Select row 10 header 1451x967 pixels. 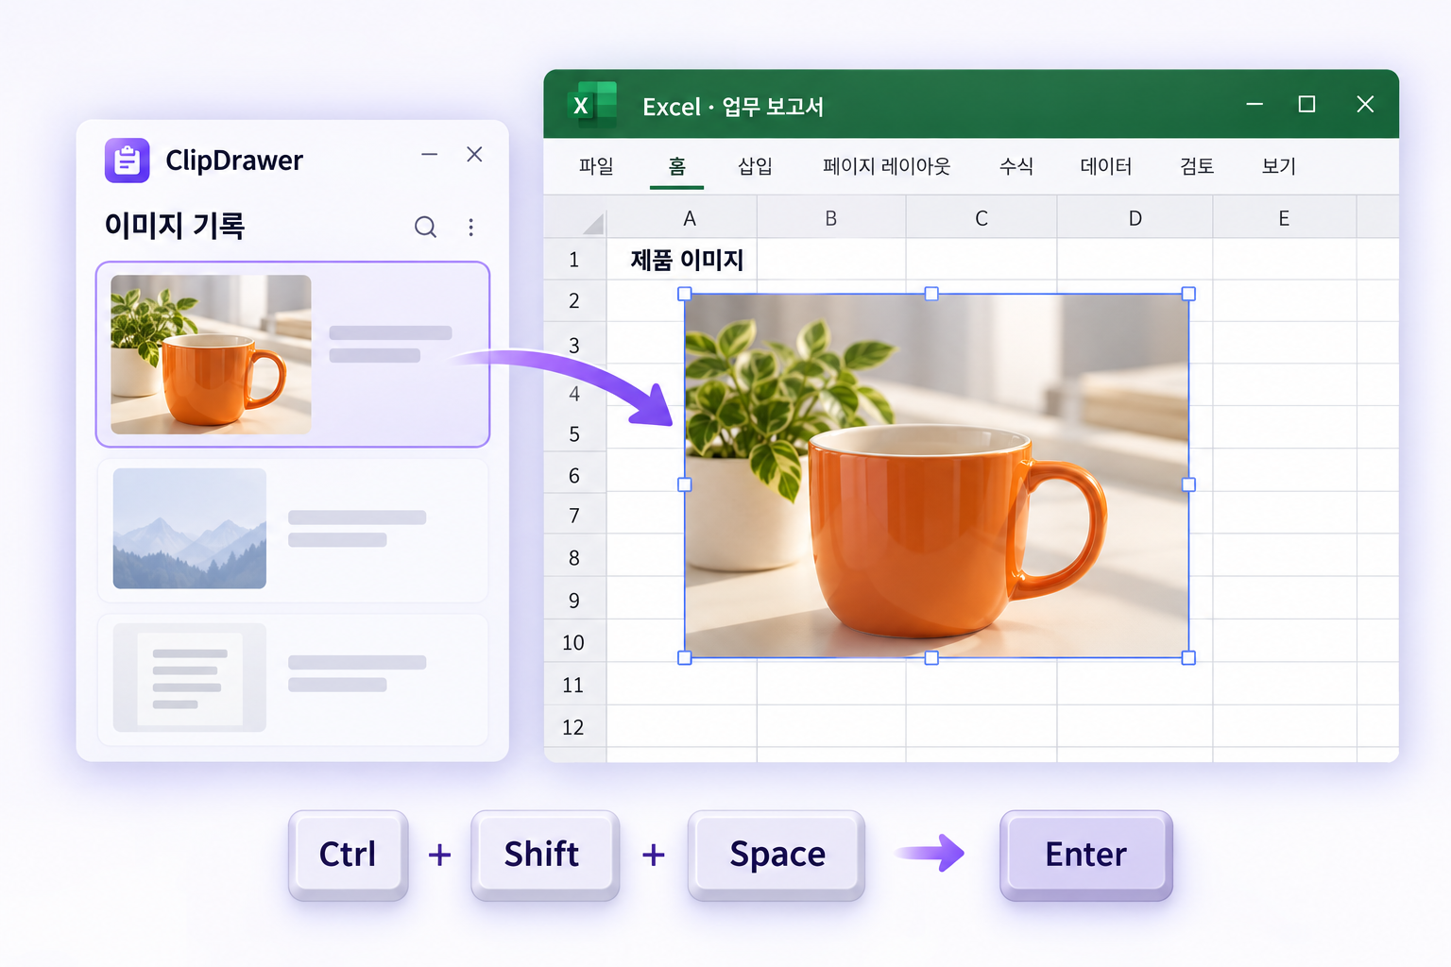(x=574, y=642)
